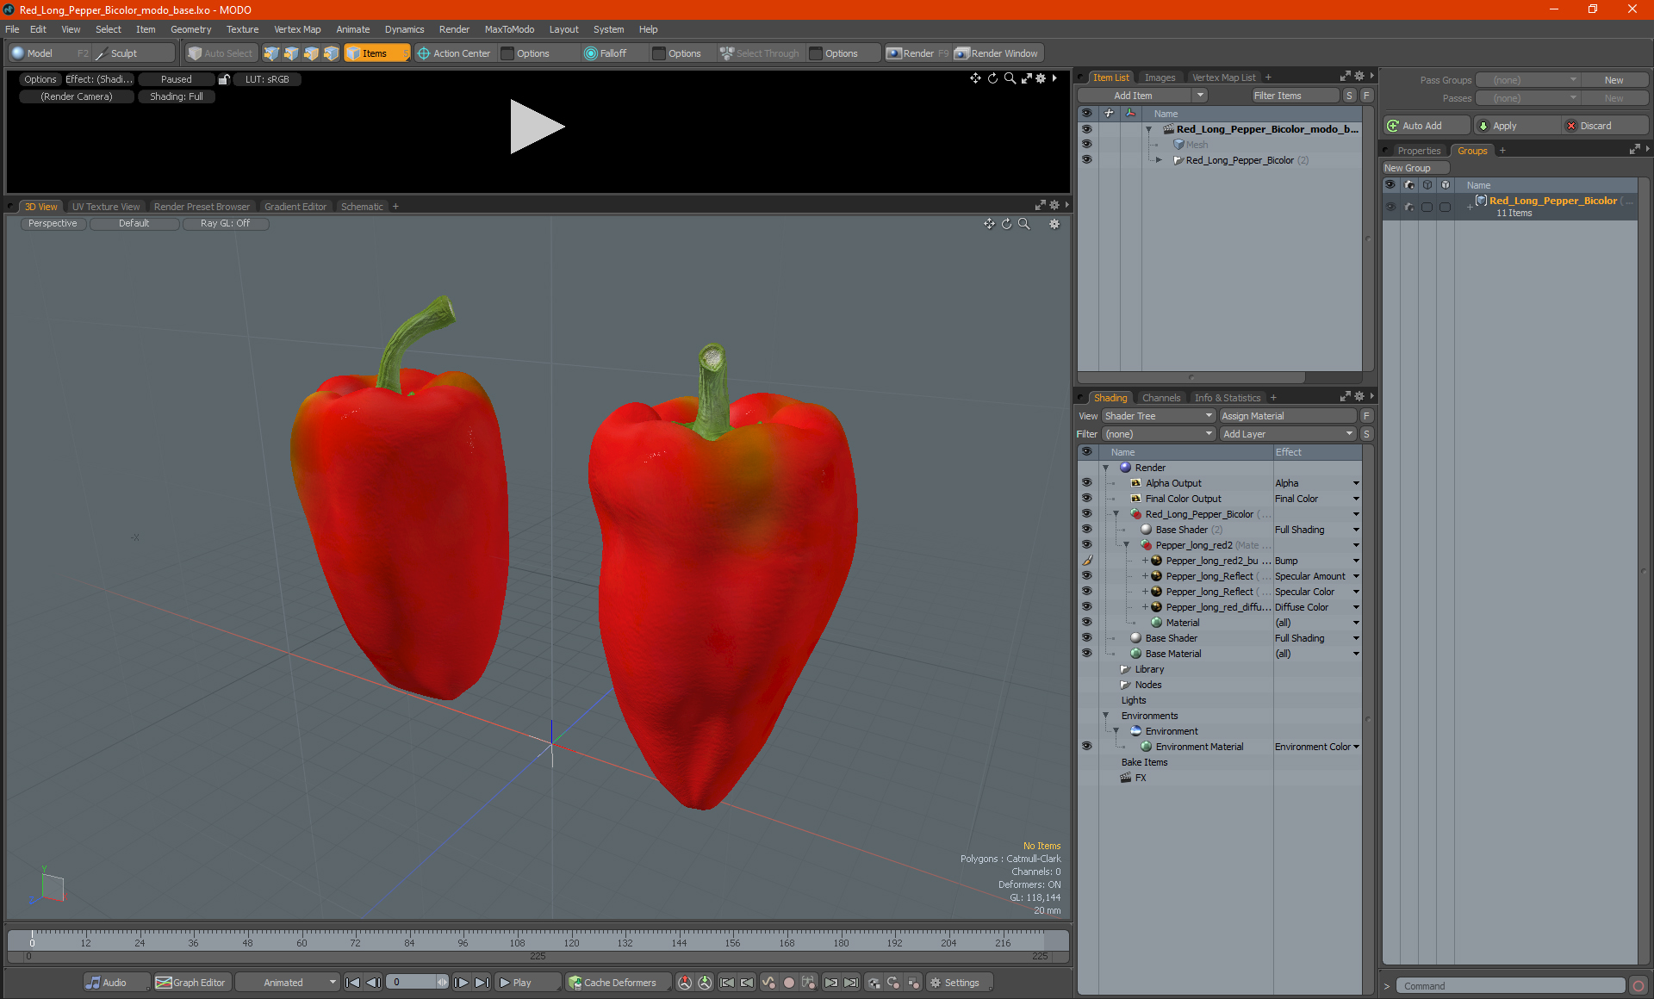Select Polygons selection mode cube icon
Viewport: 1654px width, 999px height.
(x=311, y=53)
